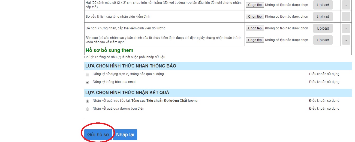Choose file for two color photos row

255,5
